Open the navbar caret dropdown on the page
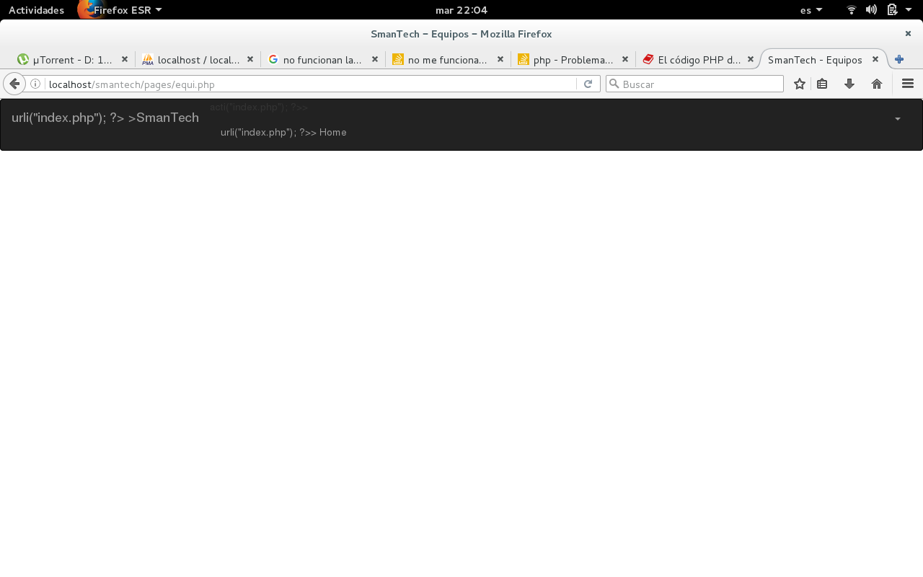The width and height of the screenshot is (923, 577). coord(898,119)
